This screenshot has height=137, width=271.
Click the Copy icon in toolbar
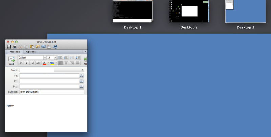click(26, 47)
